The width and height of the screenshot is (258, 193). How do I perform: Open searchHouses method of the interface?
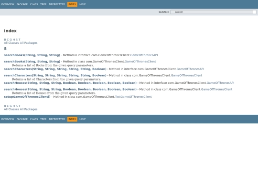coord(70,83)
